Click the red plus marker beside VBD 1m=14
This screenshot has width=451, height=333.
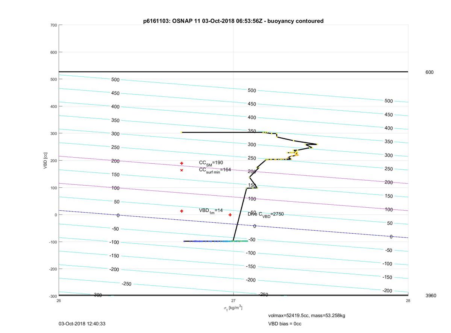[182, 211]
